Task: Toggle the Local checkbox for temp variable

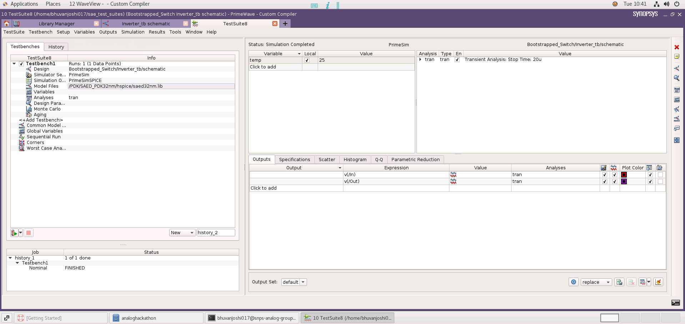Action: pos(307,60)
